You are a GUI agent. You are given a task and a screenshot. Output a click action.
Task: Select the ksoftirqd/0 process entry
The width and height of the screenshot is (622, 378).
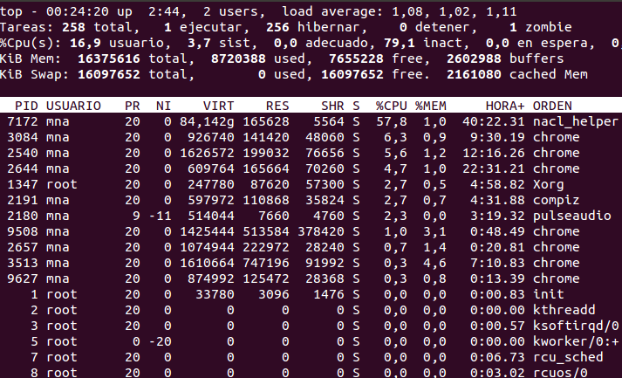tap(574, 326)
